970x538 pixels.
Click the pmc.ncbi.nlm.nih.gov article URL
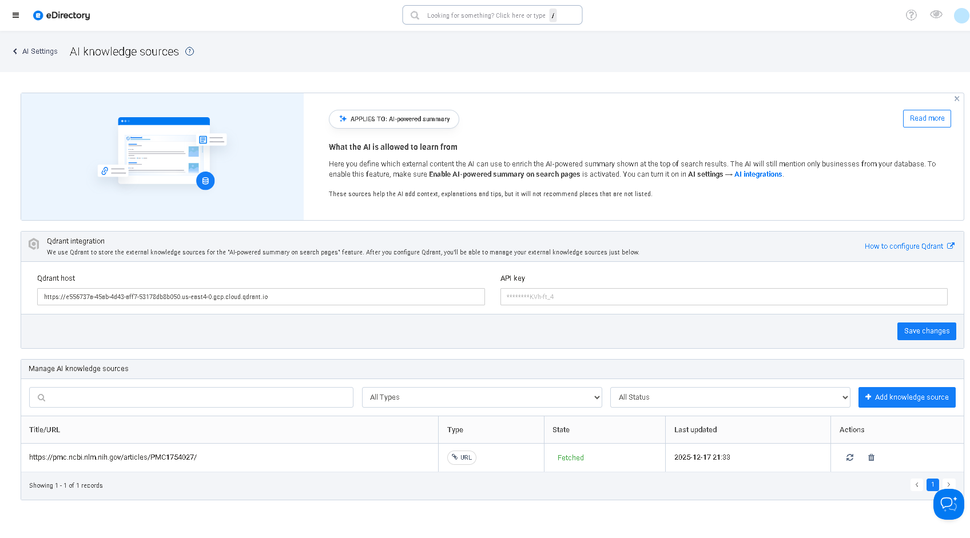point(113,457)
